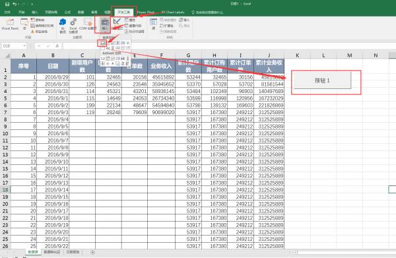
Task: Select the form control Button icon
Action: (103, 43)
